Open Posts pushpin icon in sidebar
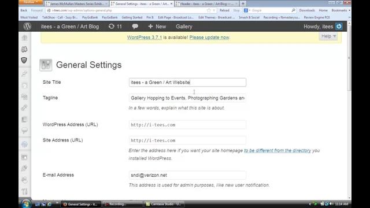This screenshot has height=208, width=370. (x=24, y=74)
